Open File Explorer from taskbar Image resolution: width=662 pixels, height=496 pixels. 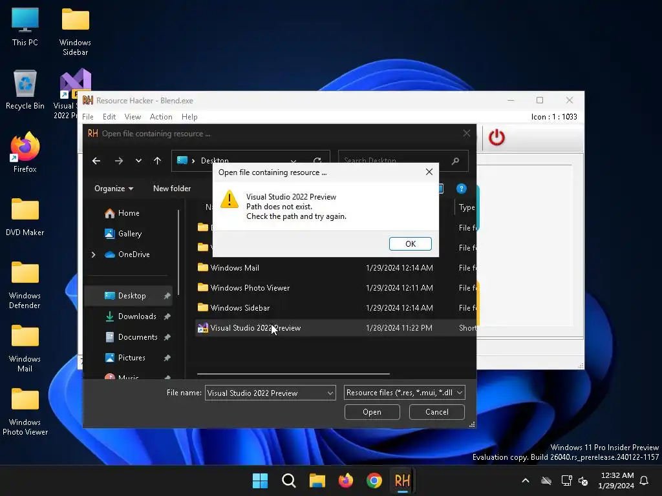tap(317, 480)
